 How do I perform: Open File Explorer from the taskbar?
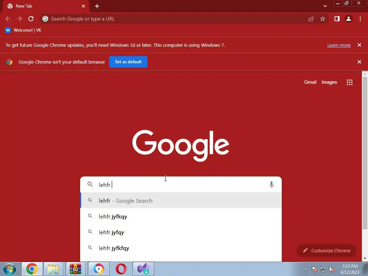click(53, 269)
